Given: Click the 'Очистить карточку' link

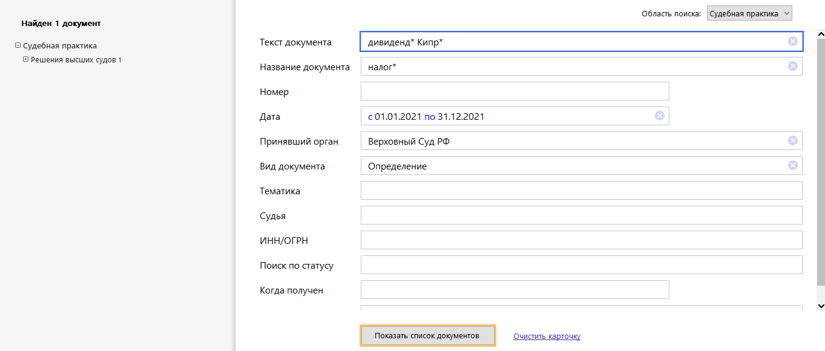Looking at the screenshot, I should click(x=547, y=336).
